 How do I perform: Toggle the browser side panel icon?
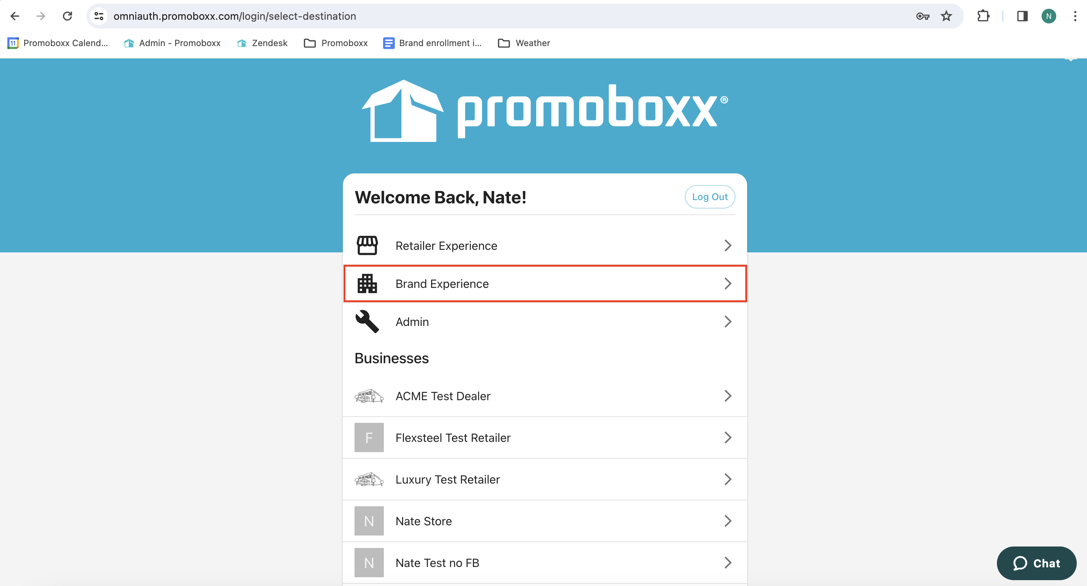click(x=1022, y=16)
